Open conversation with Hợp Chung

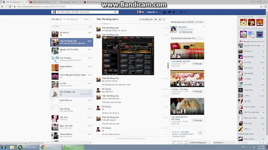71,110
